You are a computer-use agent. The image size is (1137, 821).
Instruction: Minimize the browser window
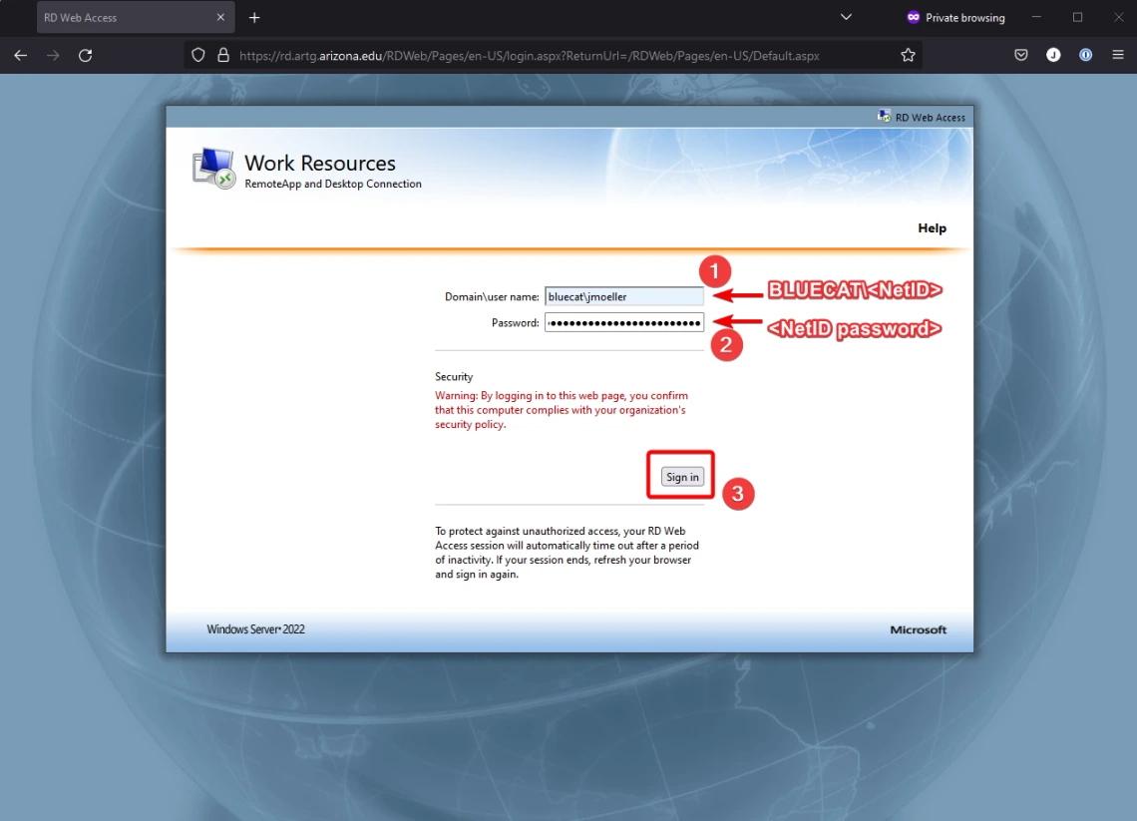(1036, 17)
